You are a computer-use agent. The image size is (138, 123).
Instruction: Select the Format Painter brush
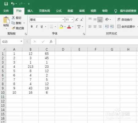point(13,28)
